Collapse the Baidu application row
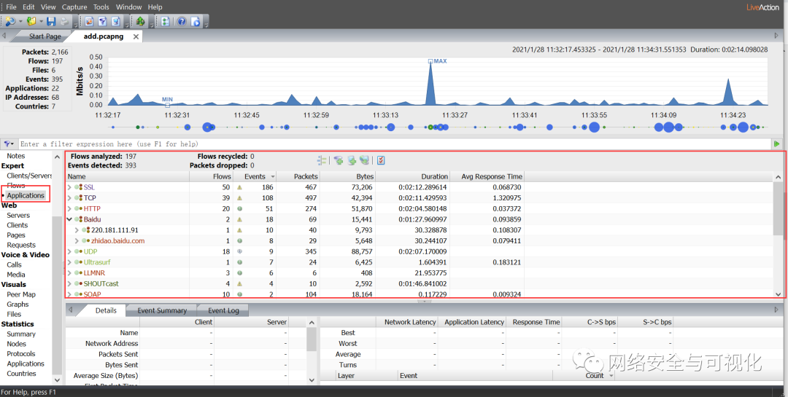 click(x=70, y=219)
